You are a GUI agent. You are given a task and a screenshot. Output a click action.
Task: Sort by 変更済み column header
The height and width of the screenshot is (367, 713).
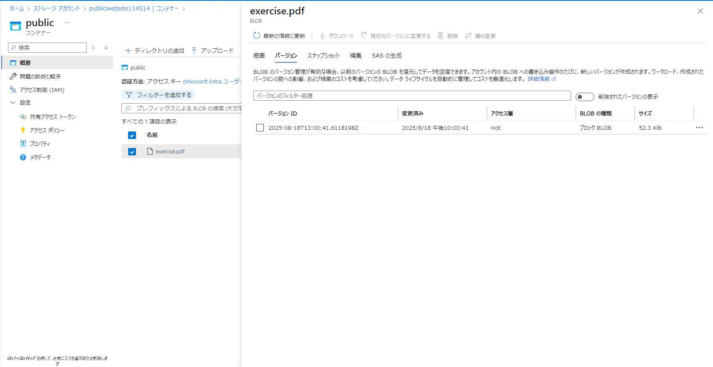(x=413, y=113)
